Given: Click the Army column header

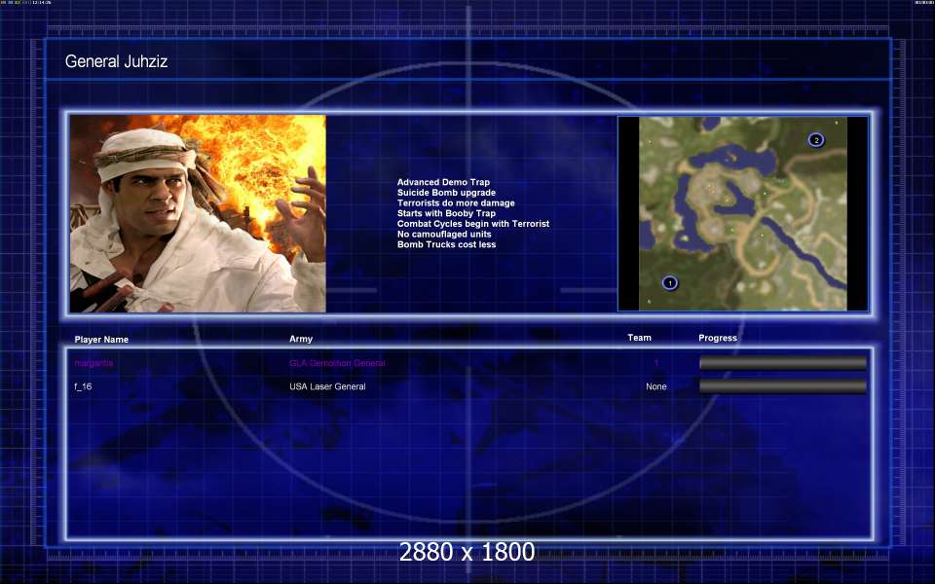Looking at the screenshot, I should pos(301,339).
